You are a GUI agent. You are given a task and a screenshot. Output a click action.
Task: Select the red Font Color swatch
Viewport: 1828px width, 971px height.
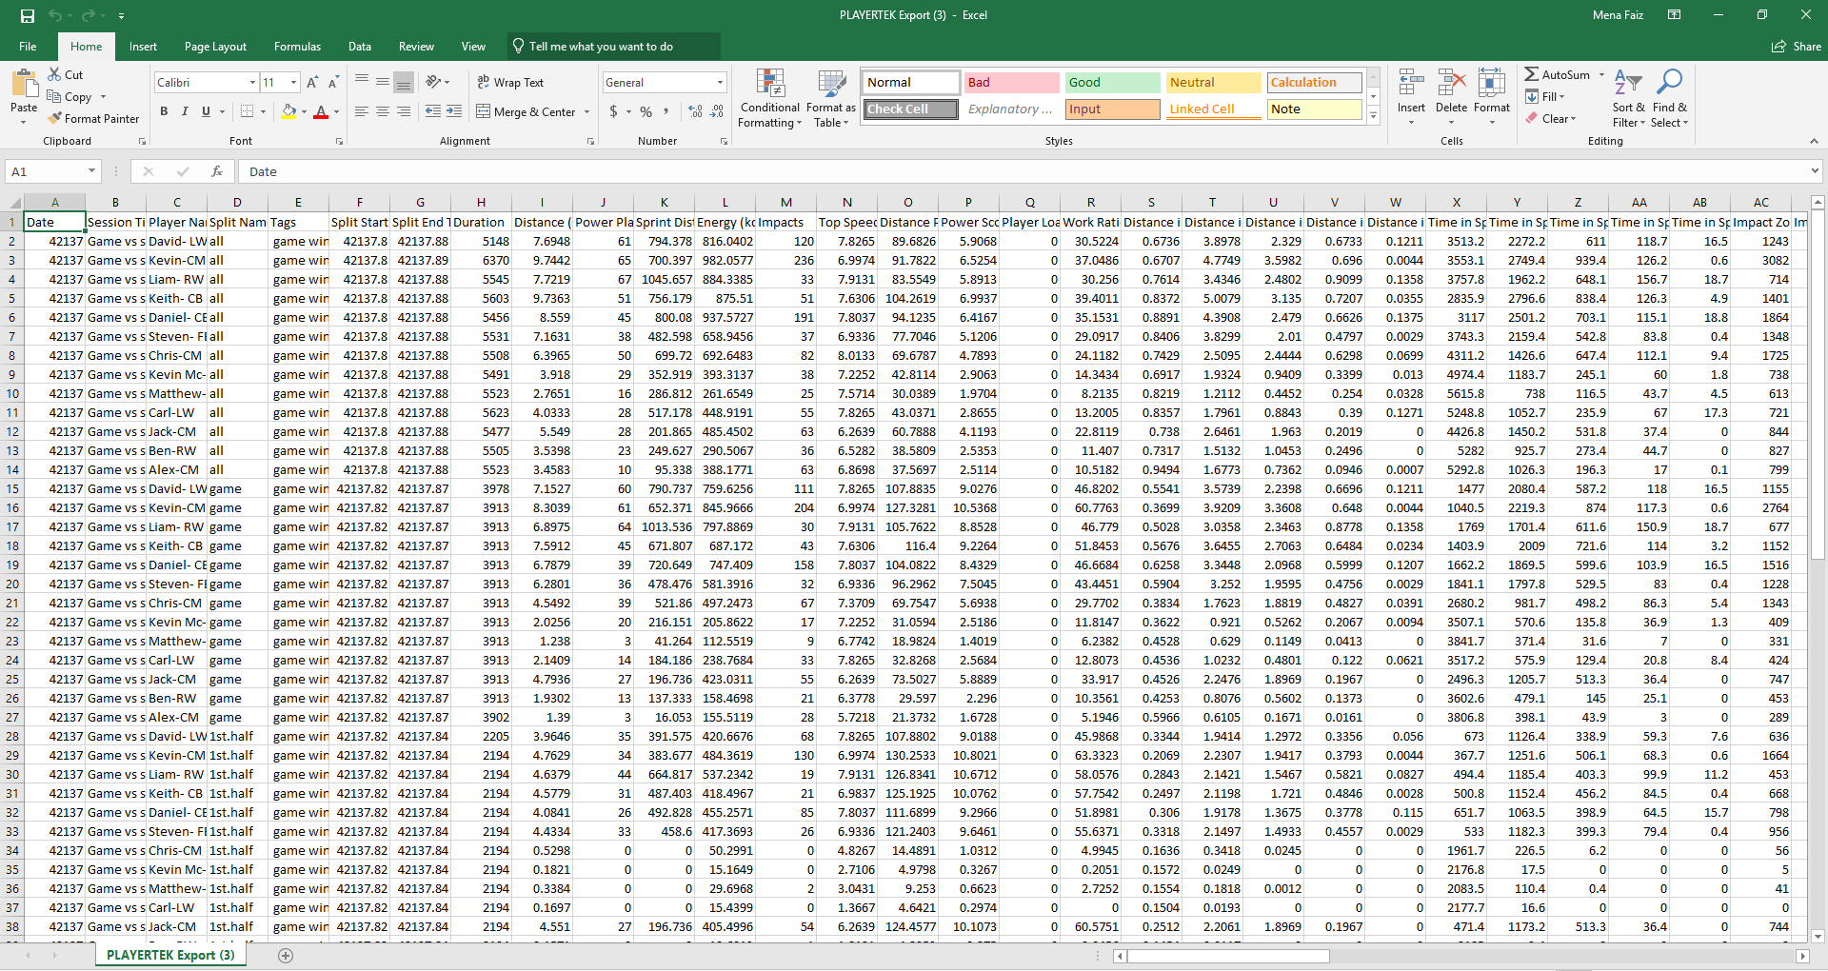323,112
